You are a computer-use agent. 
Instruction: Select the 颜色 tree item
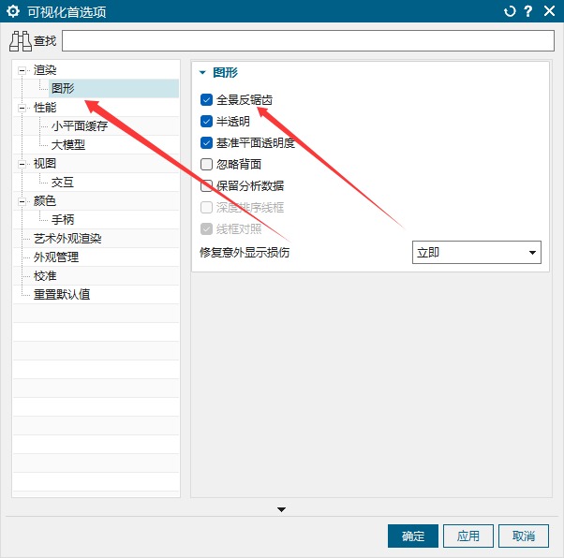[x=45, y=200]
